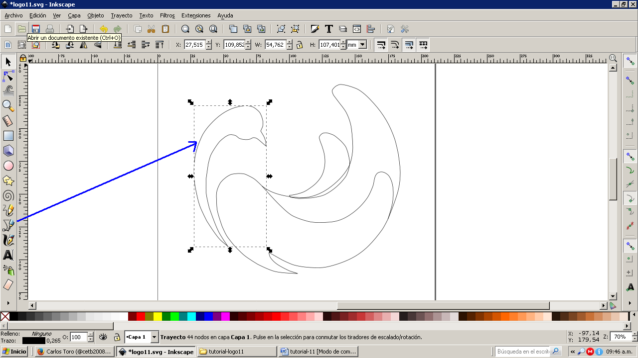Image resolution: width=638 pixels, height=358 pixels.
Task: Click the Save document floppy icon
Action: coord(35,29)
